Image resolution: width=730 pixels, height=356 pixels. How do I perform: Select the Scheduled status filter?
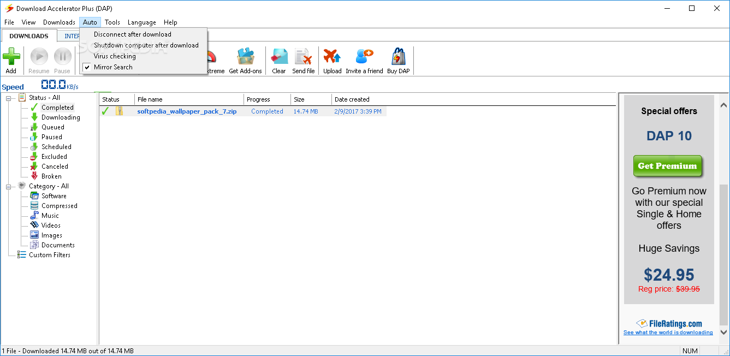point(56,147)
